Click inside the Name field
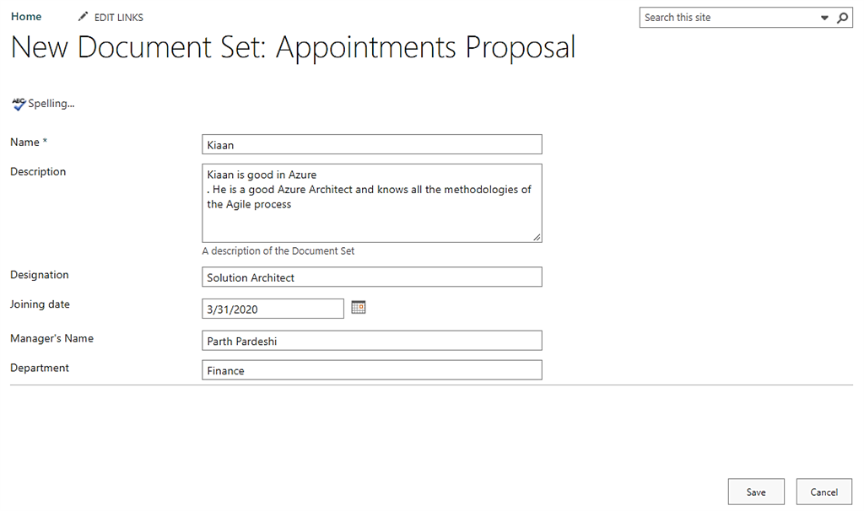This screenshot has width=864, height=511. tap(371, 143)
